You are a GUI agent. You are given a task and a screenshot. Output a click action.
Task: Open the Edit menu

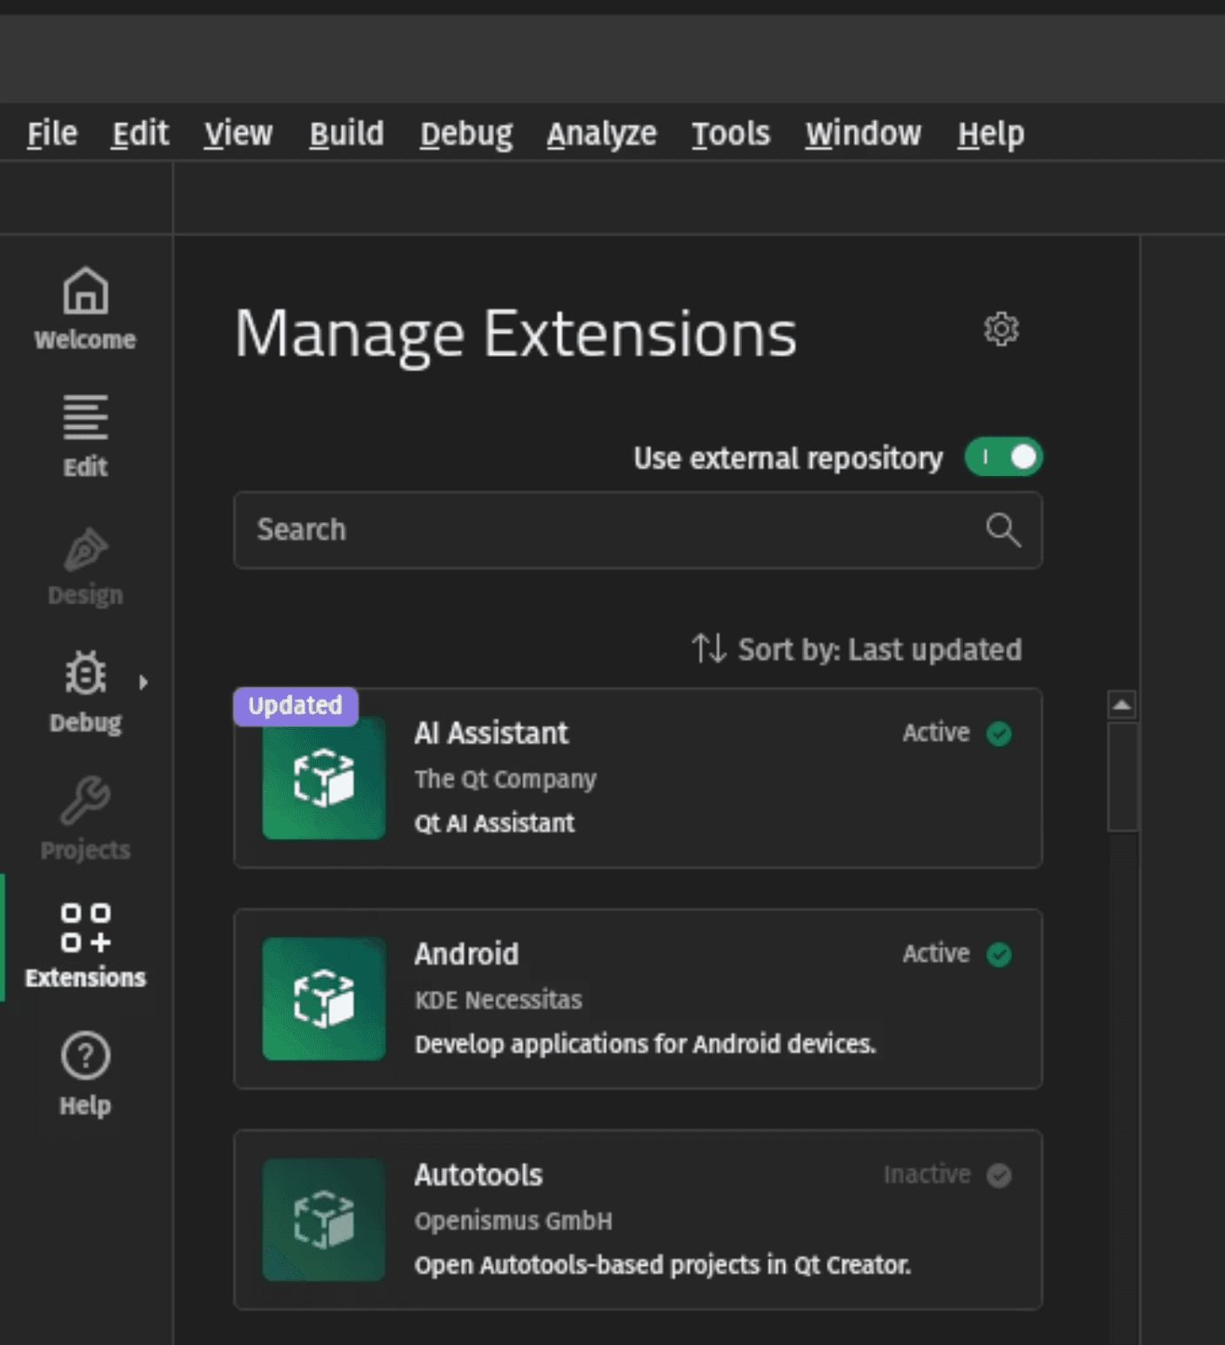(140, 134)
